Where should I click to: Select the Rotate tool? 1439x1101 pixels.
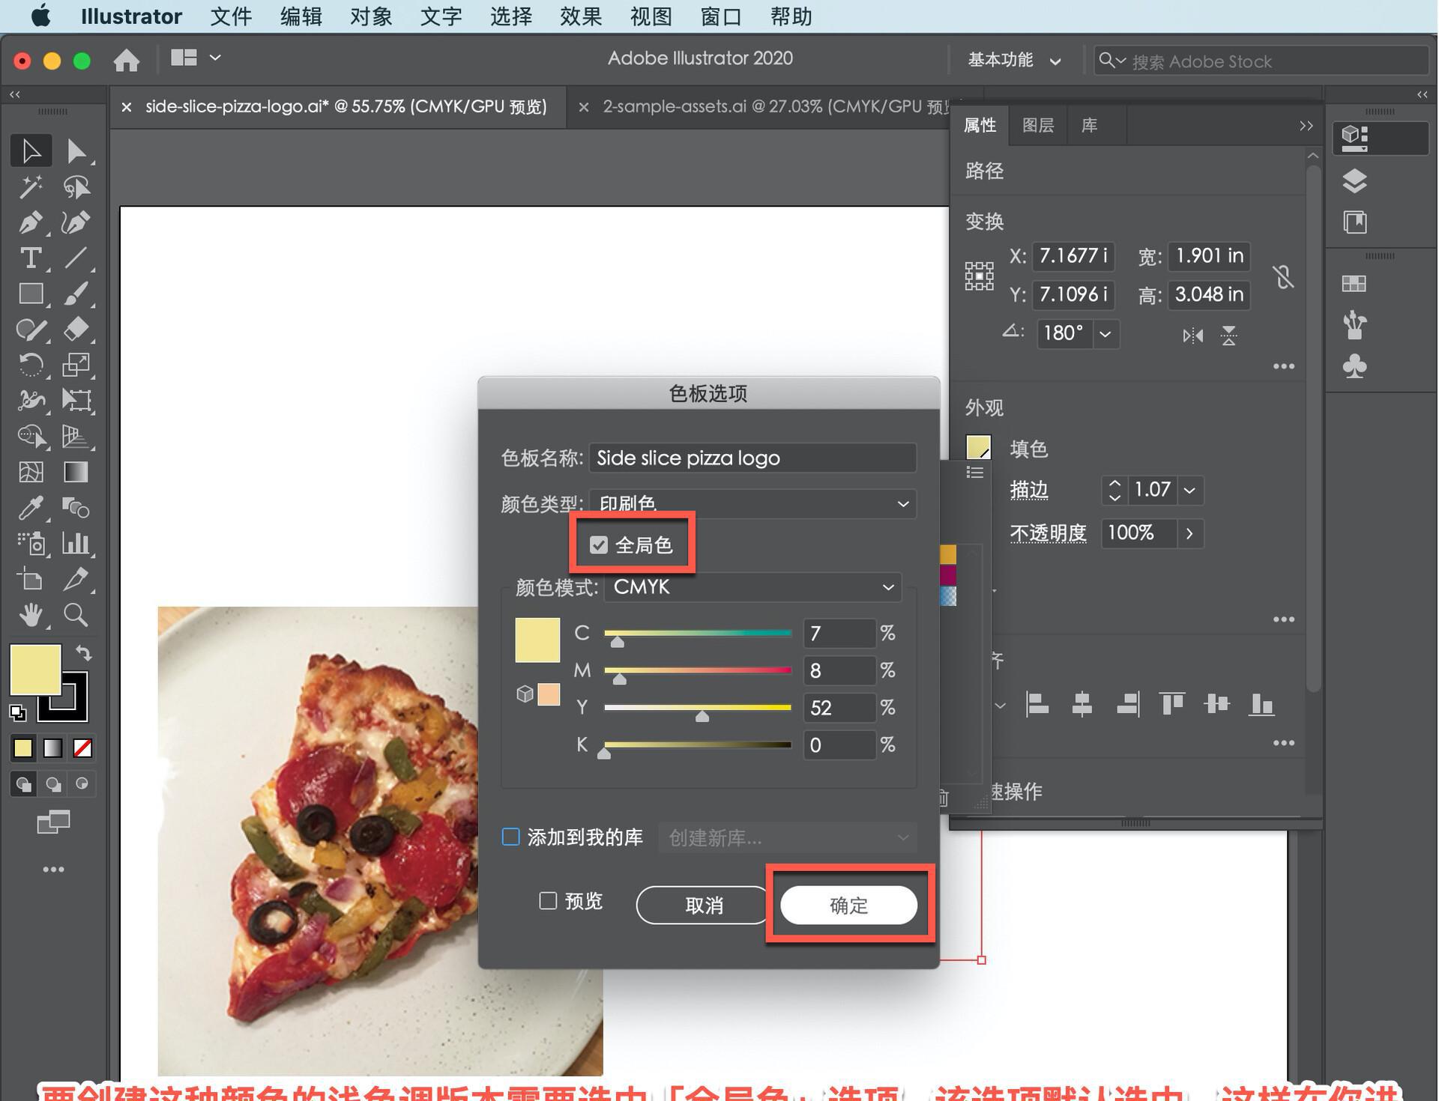coord(31,365)
